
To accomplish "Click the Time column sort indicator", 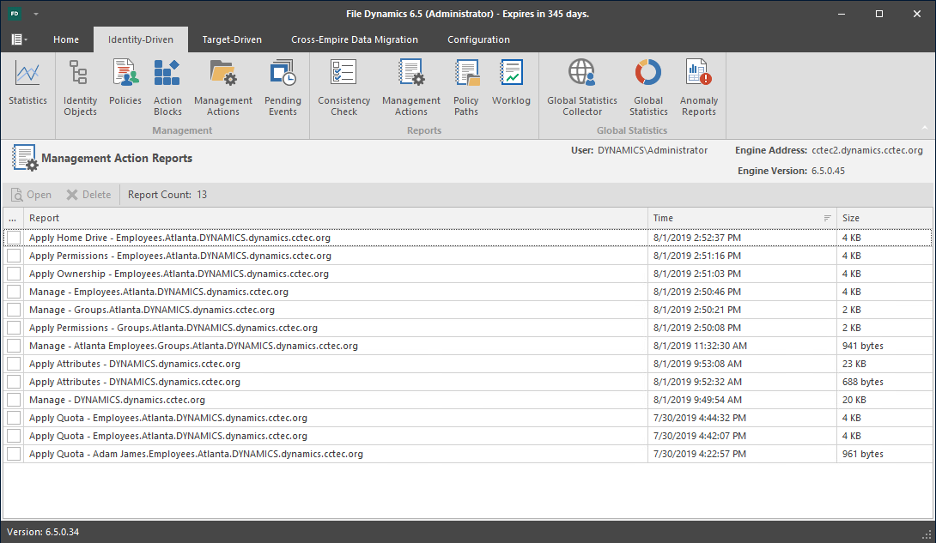I will click(x=827, y=218).
